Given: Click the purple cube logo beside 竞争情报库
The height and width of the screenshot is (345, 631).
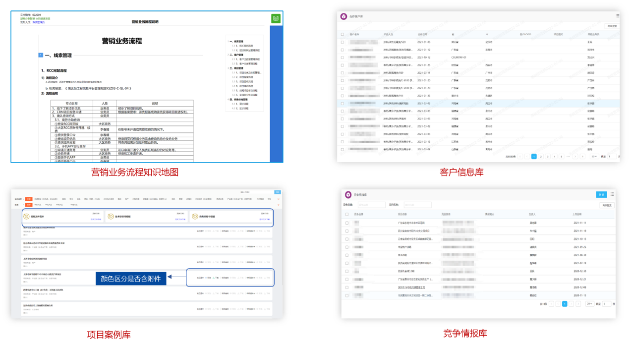Looking at the screenshot, I should pos(348,195).
